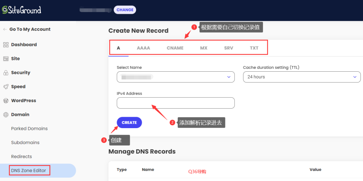Open the Speed menu section
The height and width of the screenshot is (181, 363).
pos(18,87)
